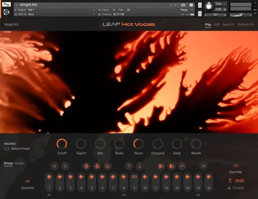Click the waveform shape icon above pad 6
Viewport: 258px width, 199px height.
108,166
